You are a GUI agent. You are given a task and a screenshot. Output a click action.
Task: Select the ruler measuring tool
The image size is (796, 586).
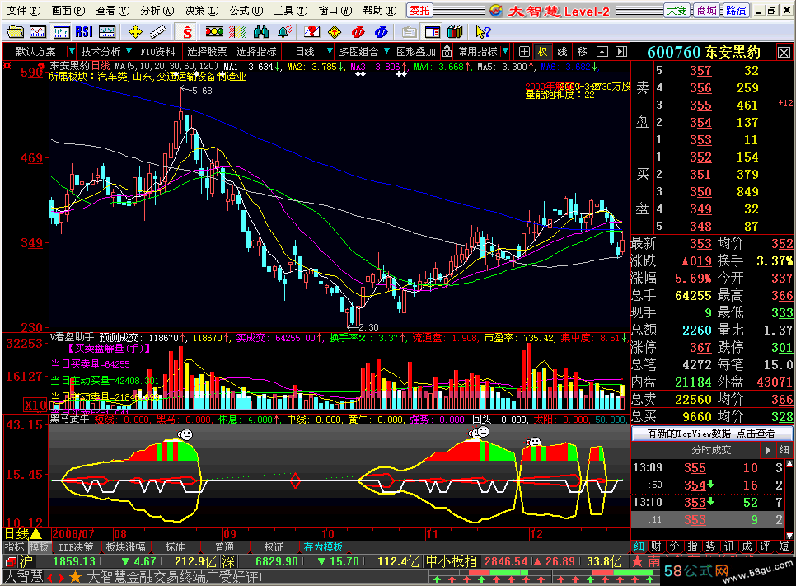point(158,32)
